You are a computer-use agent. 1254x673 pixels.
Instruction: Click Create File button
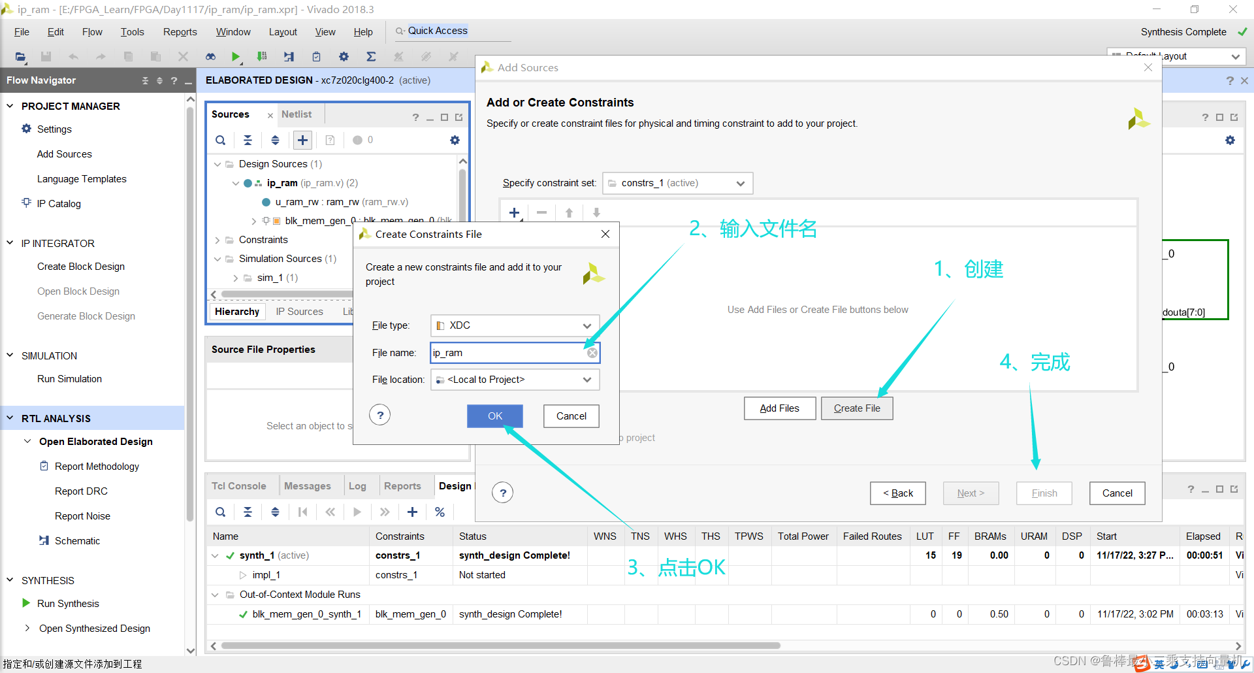857,408
